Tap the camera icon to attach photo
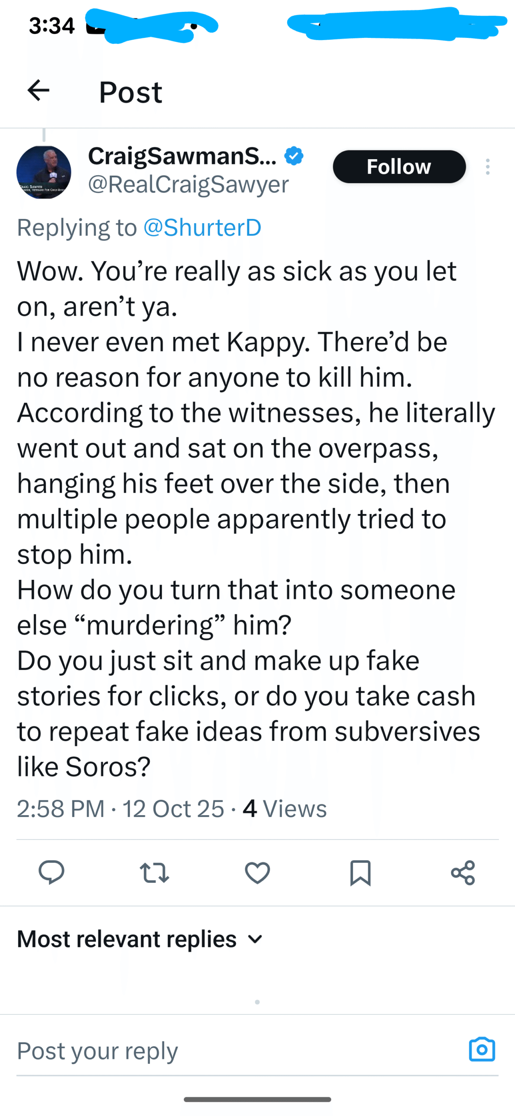Viewport: 515px width, 1116px height. tap(482, 1049)
